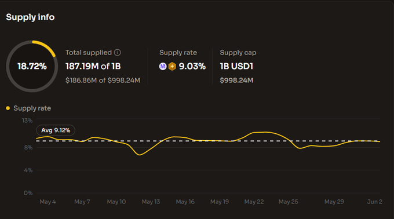Click the 8% y-axis label

click(28, 147)
